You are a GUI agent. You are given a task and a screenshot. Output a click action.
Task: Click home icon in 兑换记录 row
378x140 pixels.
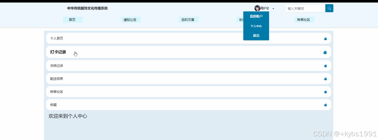click(x=325, y=66)
